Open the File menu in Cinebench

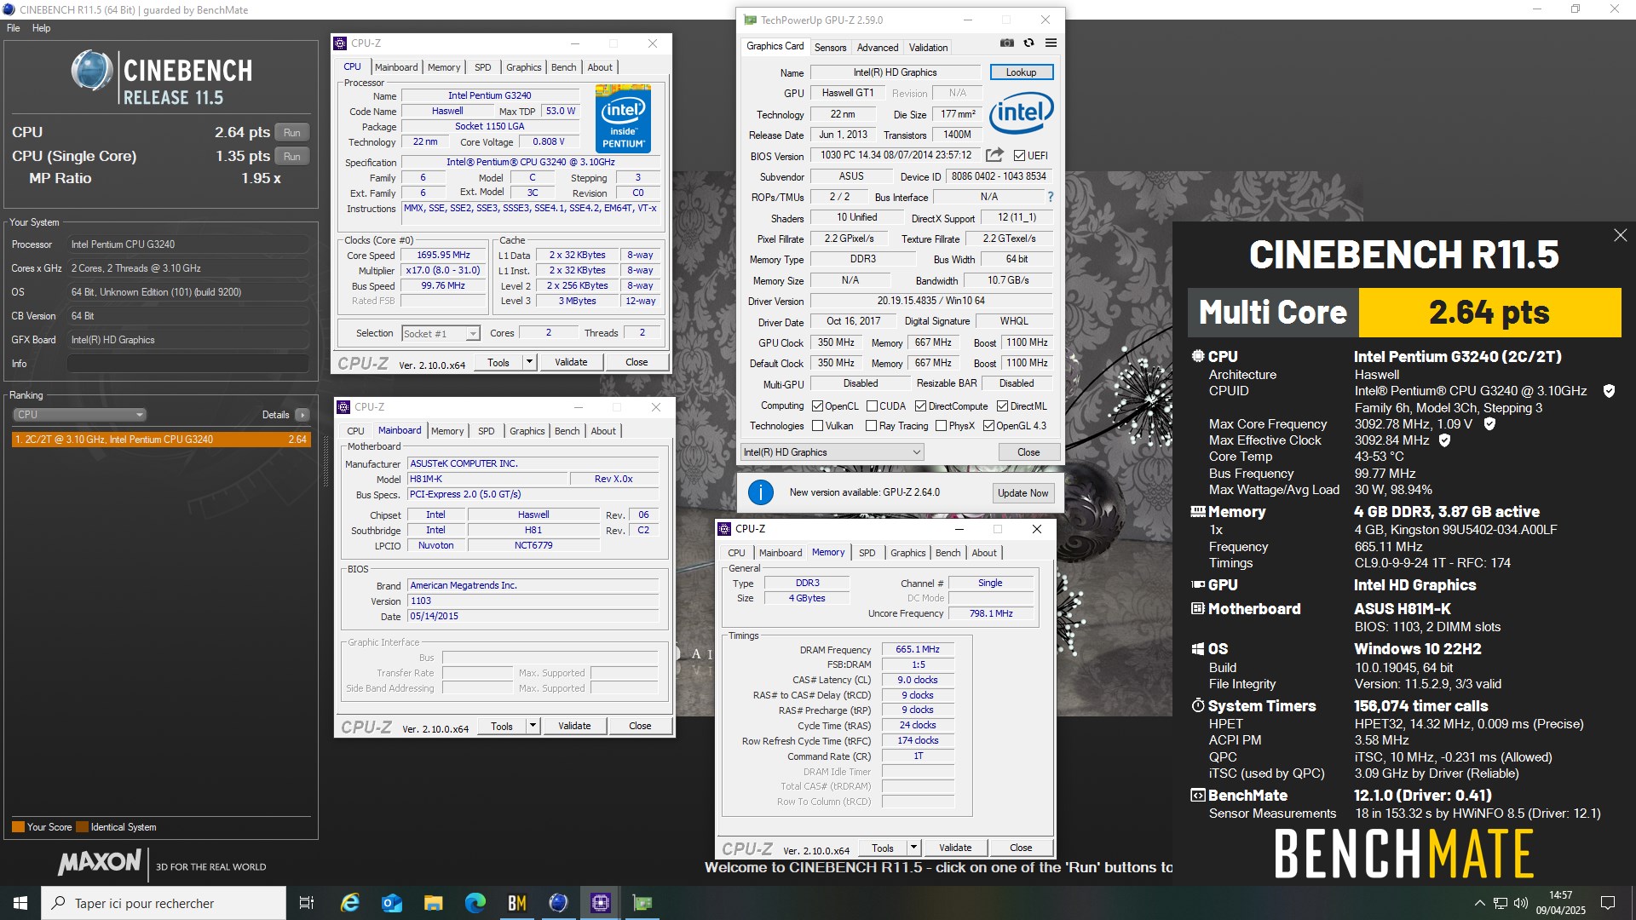pos(13,28)
